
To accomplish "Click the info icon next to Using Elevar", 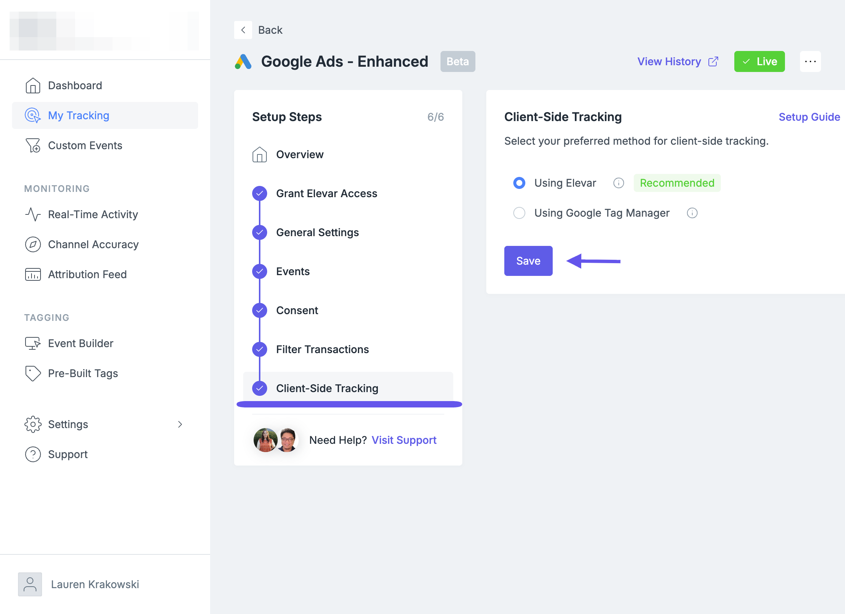I will click(619, 183).
